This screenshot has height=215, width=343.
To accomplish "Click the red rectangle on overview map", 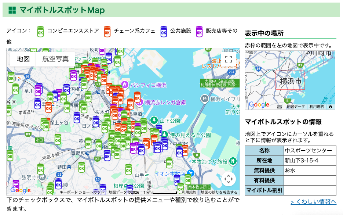I will (290, 80).
